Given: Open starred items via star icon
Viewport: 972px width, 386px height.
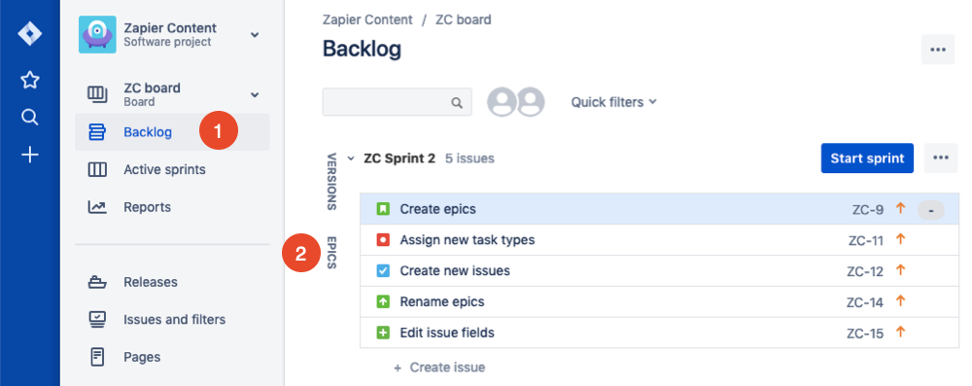Looking at the screenshot, I should coord(30,80).
